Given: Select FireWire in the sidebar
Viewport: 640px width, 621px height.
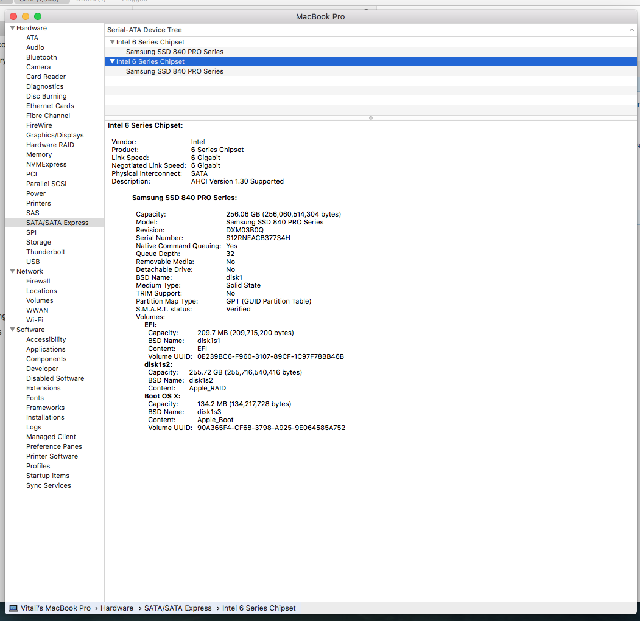Looking at the screenshot, I should coord(39,125).
